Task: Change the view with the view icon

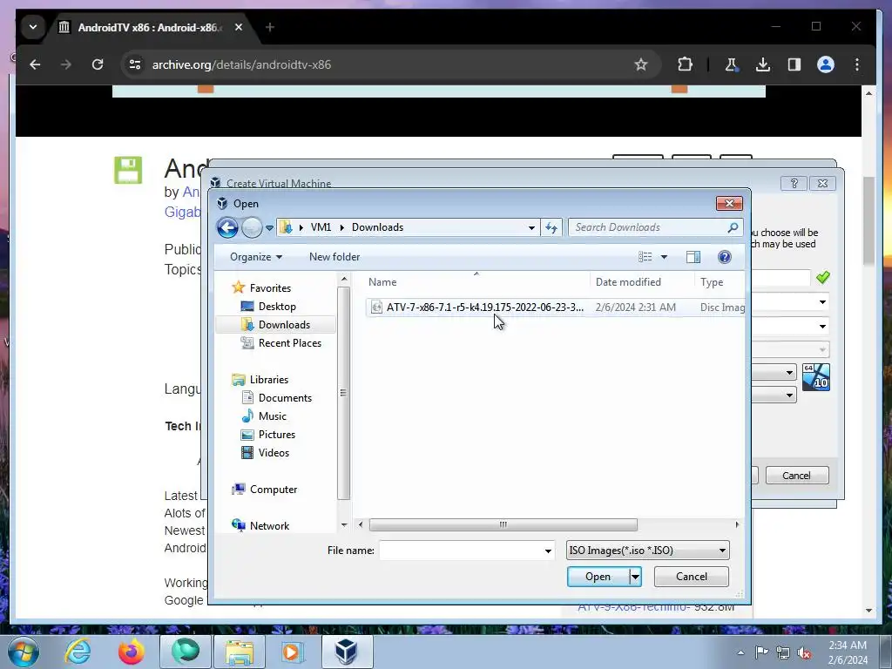Action: (645, 257)
